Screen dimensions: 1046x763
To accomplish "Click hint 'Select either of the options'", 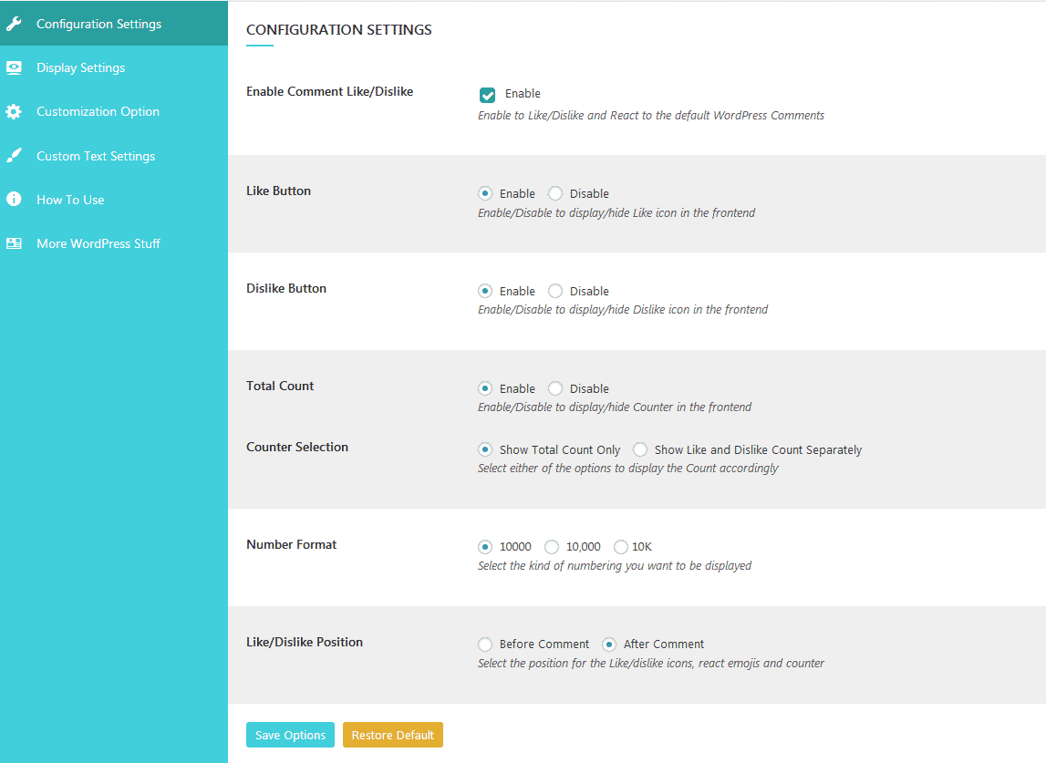I will pos(627,469).
